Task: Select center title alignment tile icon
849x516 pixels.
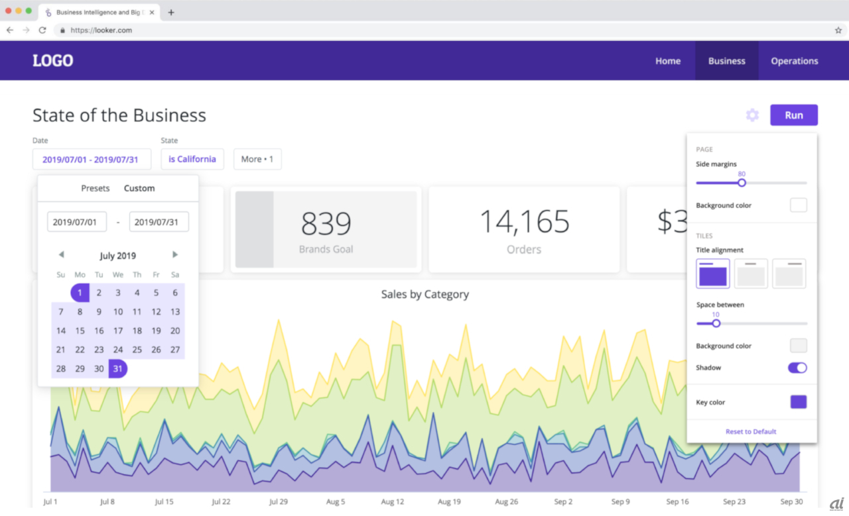Action: click(x=751, y=274)
